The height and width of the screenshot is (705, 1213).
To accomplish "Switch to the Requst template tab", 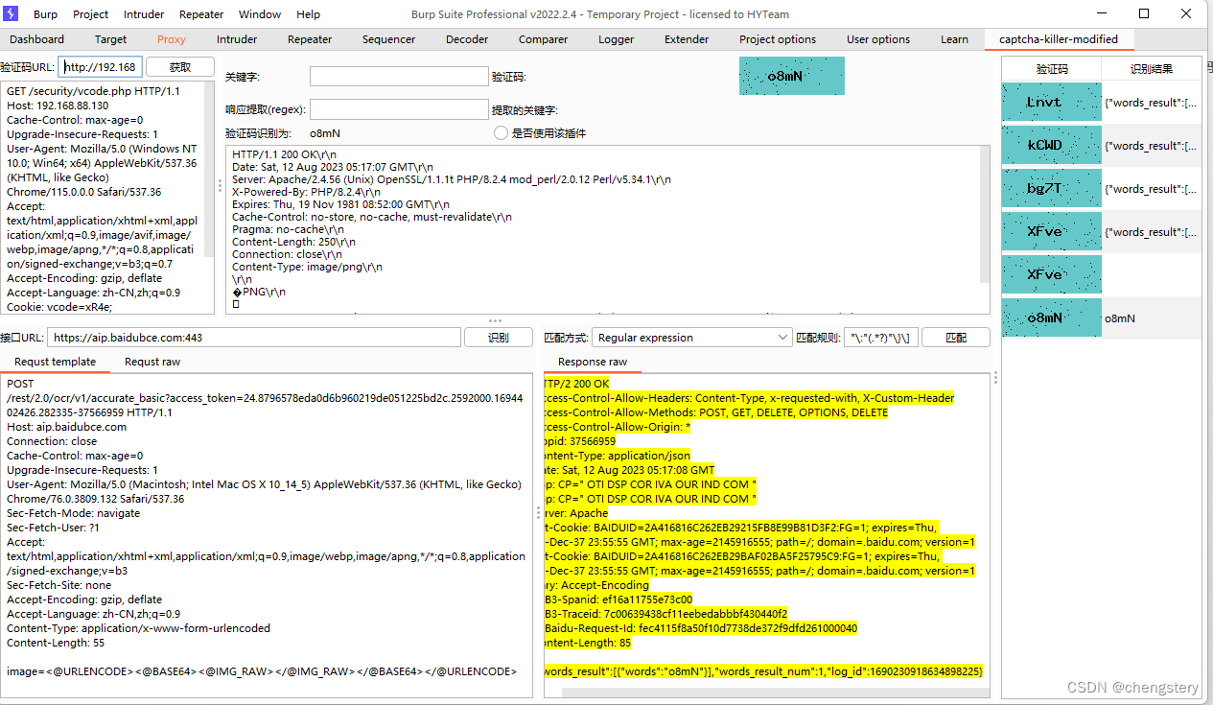I will tap(56, 362).
